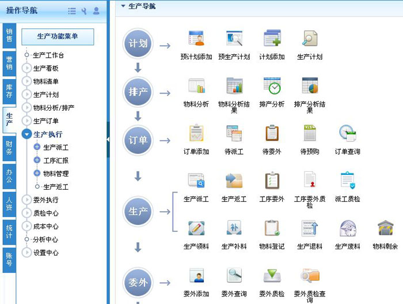Viewport: 403px width, 304px height.
Task: Click the 计划 round stage button
Action: click(138, 44)
